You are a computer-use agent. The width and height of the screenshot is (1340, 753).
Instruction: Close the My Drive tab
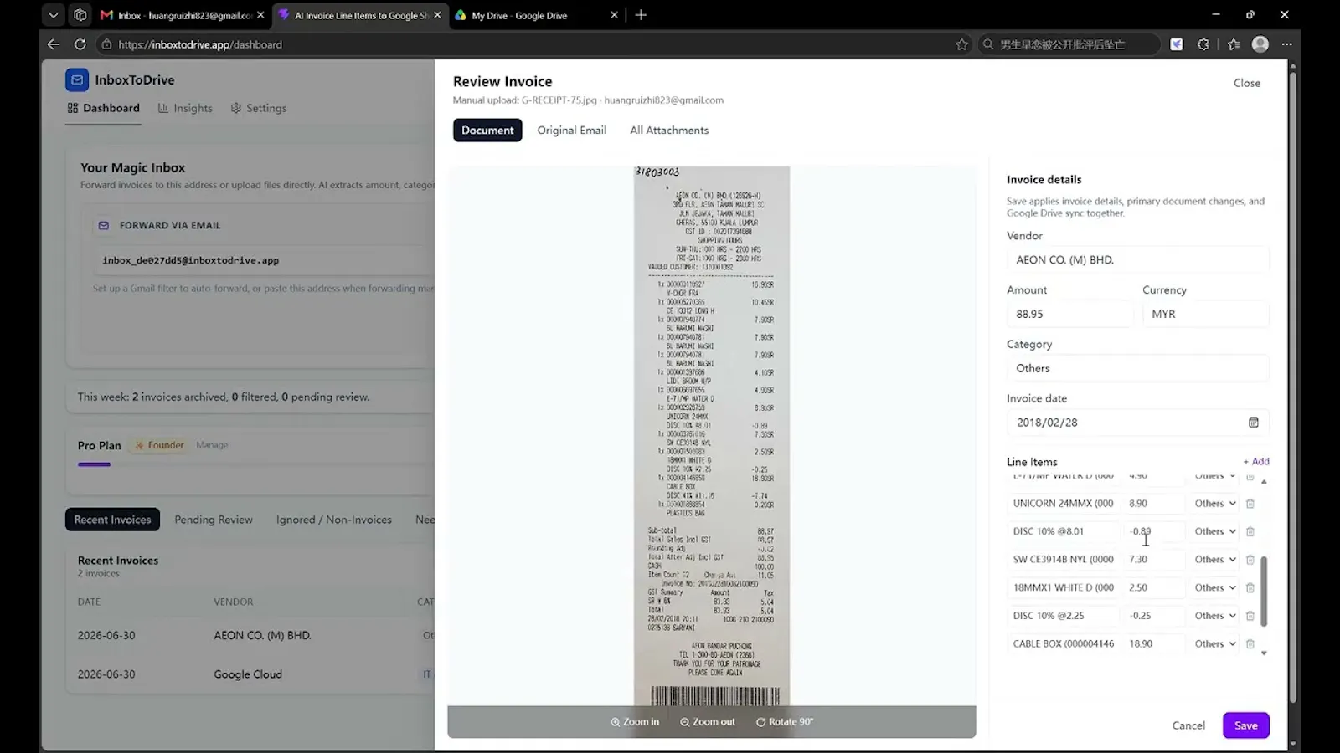pos(614,15)
